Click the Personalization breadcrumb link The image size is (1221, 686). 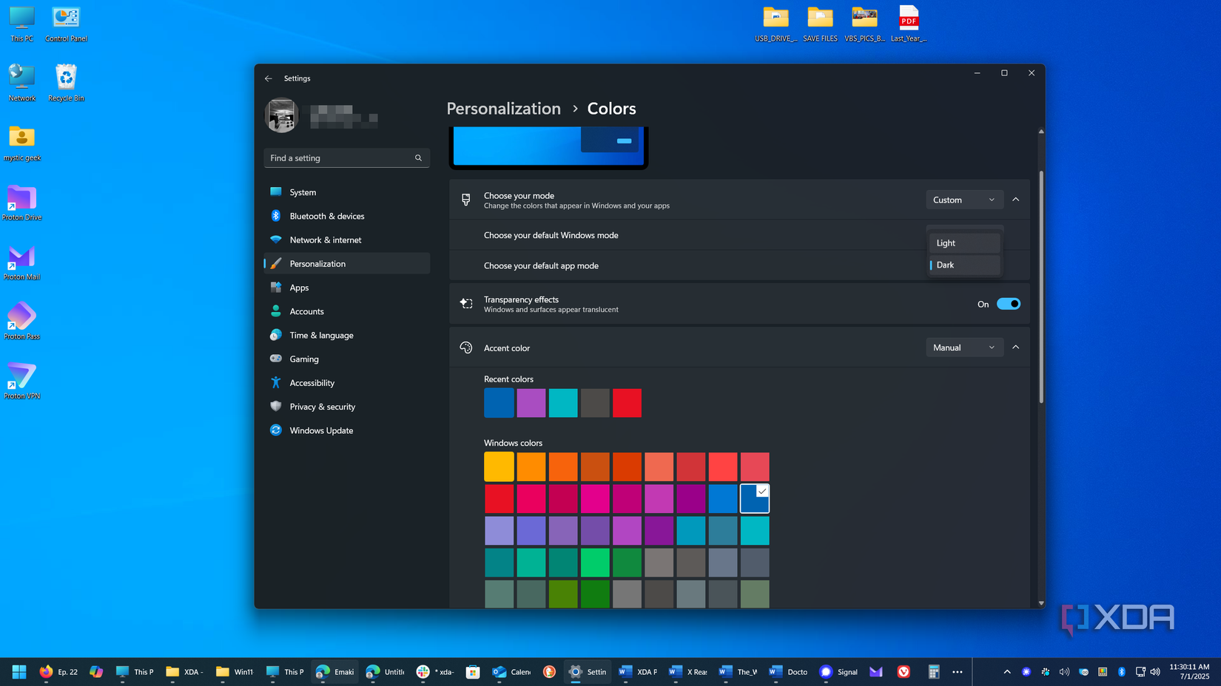click(x=503, y=109)
